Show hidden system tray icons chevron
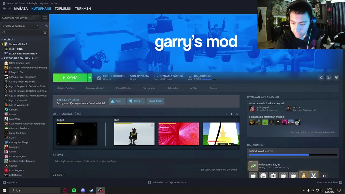The width and height of the screenshot is (345, 194). [x=304, y=190]
